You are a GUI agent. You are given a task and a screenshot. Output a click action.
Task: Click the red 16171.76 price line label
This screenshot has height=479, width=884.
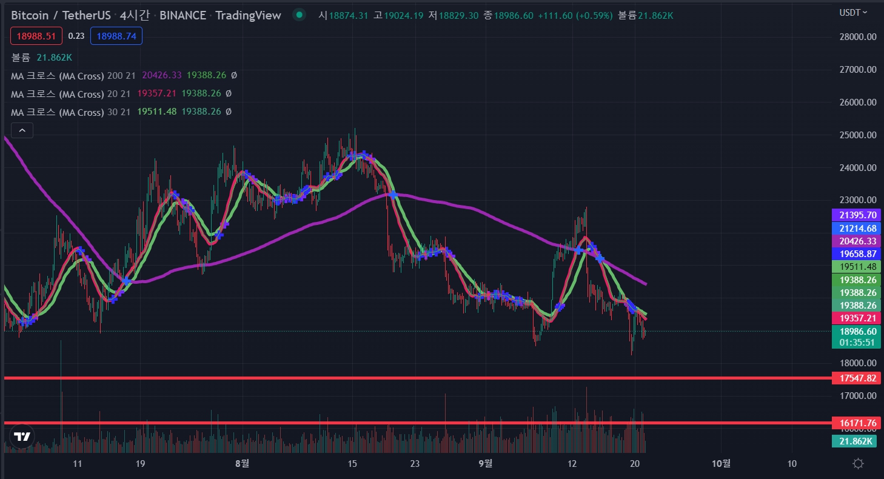pyautogui.click(x=856, y=423)
